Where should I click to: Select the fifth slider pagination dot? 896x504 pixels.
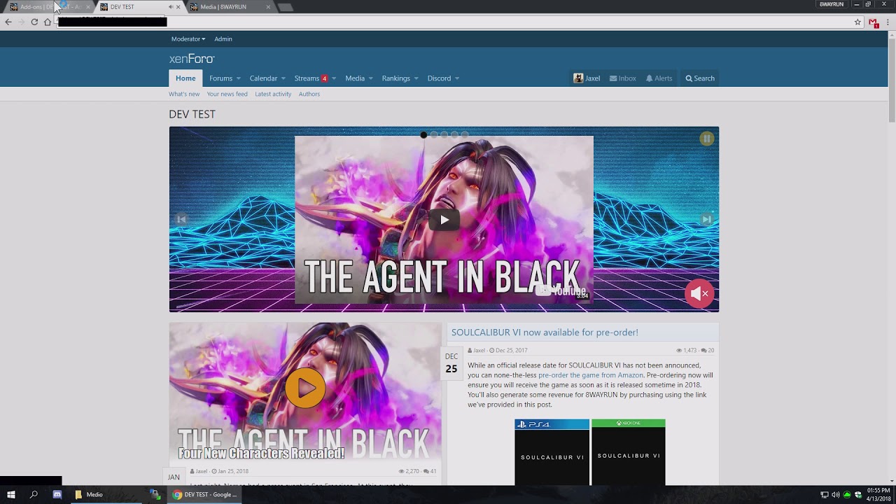465,135
